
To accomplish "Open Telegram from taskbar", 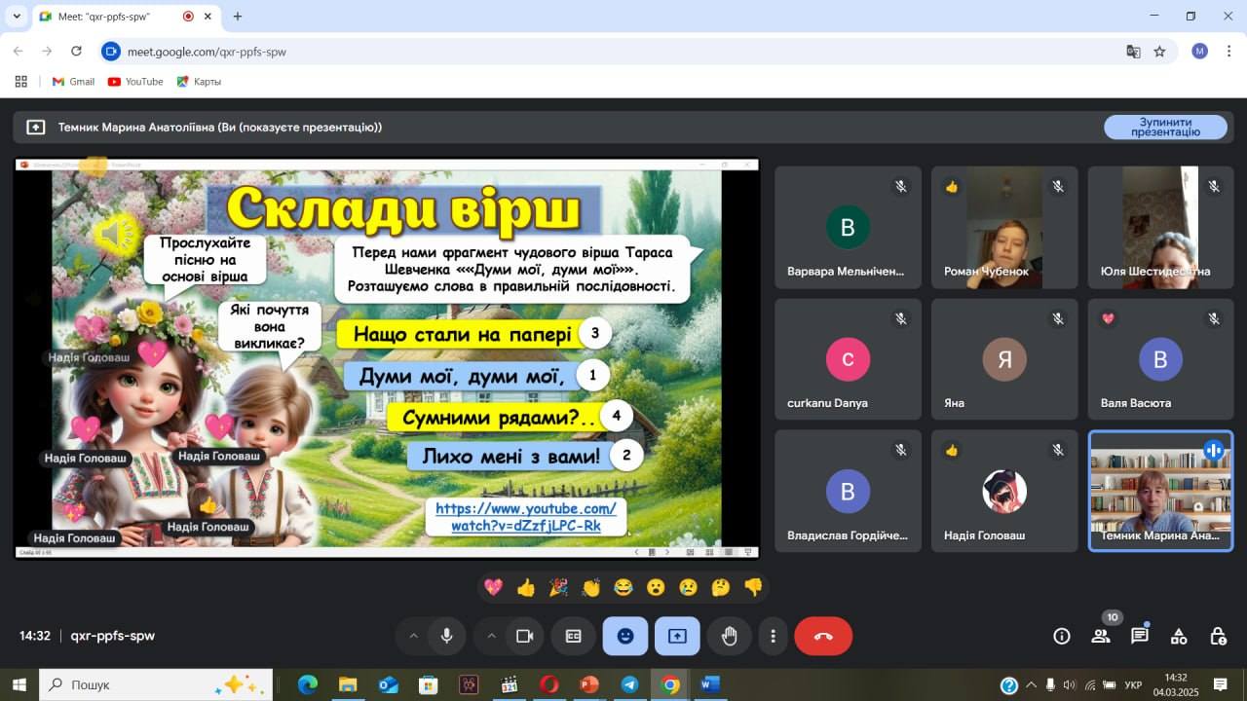I will click(629, 684).
